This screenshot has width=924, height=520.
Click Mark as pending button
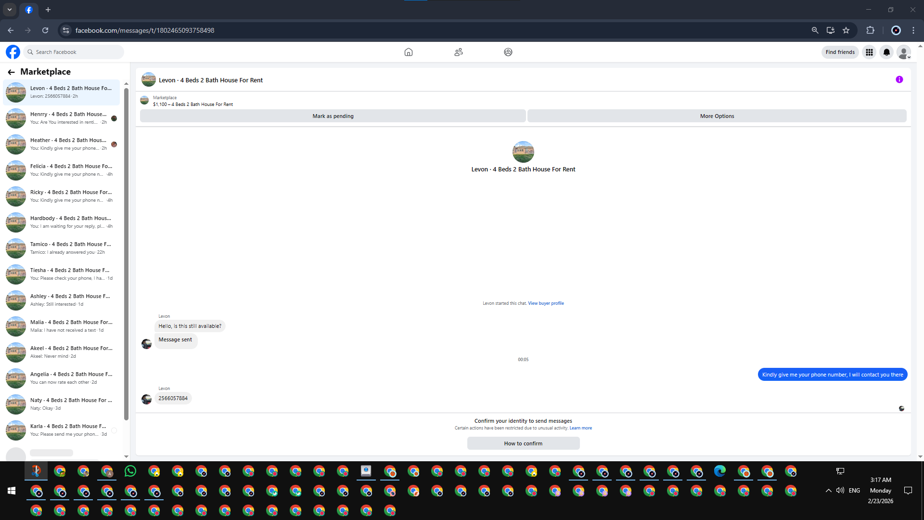tap(333, 116)
